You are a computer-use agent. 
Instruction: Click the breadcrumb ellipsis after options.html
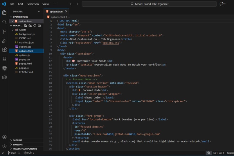(69, 17)
